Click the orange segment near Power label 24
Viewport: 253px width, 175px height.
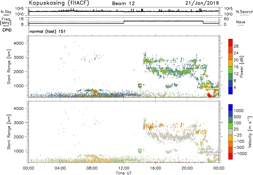point(231,56)
